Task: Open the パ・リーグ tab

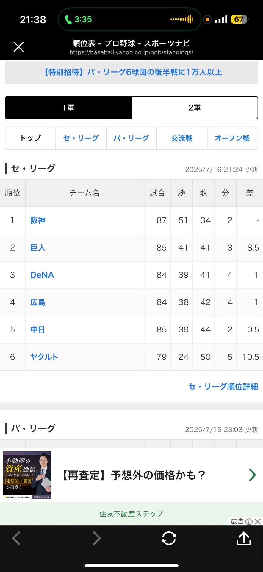Action: (131, 138)
